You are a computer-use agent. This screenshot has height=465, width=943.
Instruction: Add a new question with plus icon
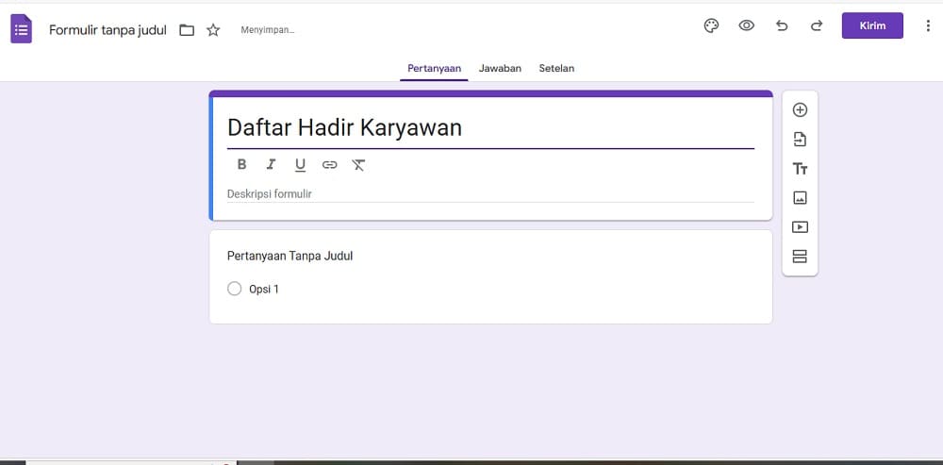point(800,110)
